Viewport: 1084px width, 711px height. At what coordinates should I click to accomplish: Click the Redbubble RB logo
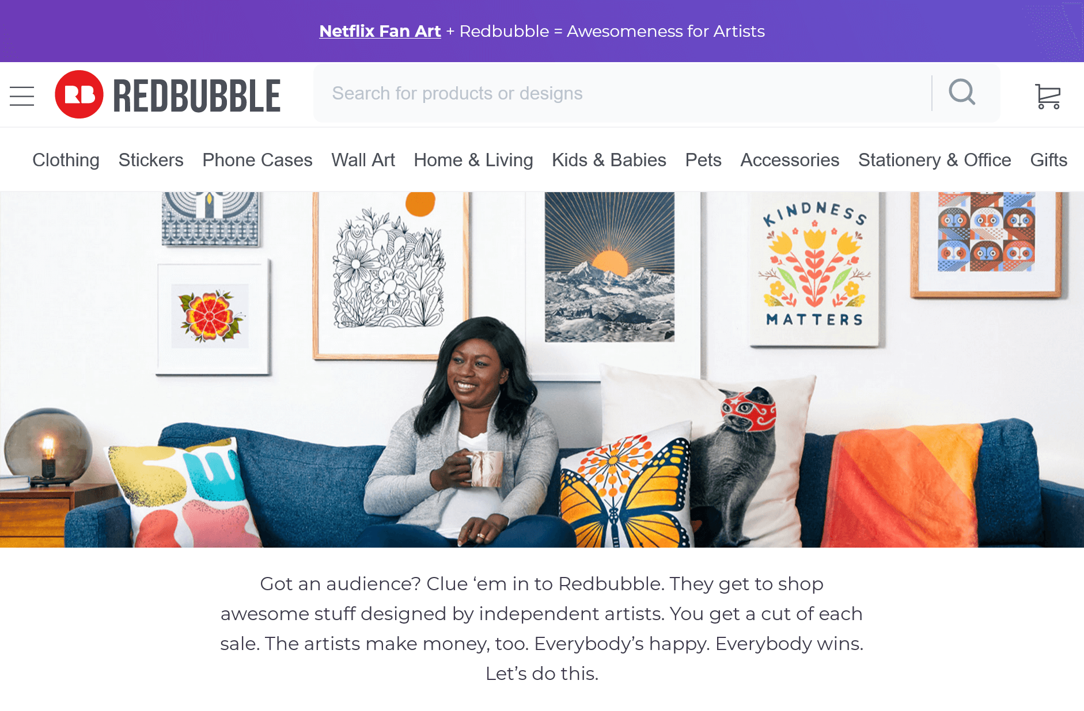[79, 94]
